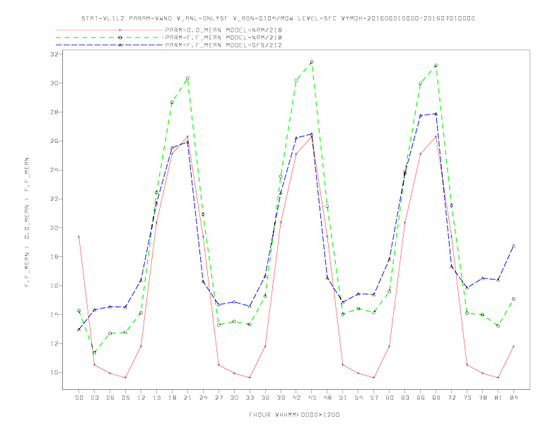Click the green circle point at hour 30
560x433 pixels.
coord(234,321)
